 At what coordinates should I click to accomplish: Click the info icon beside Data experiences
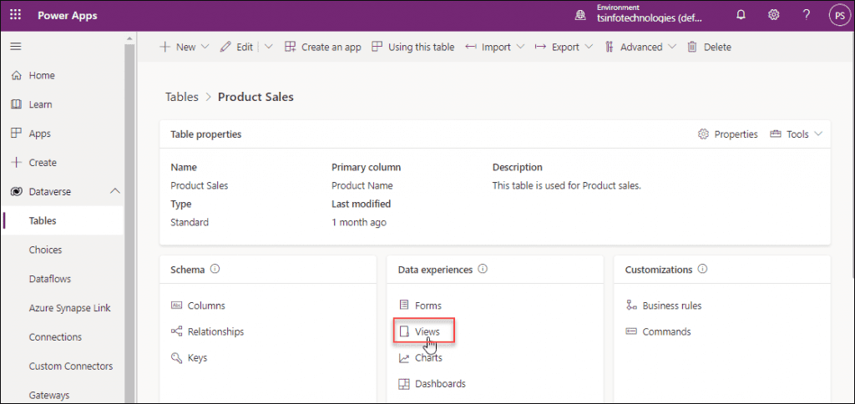click(483, 270)
